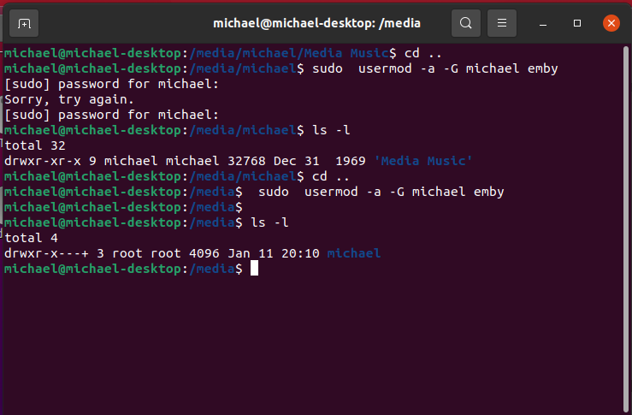Close the terminal window
The height and width of the screenshot is (415, 632).
point(611,23)
